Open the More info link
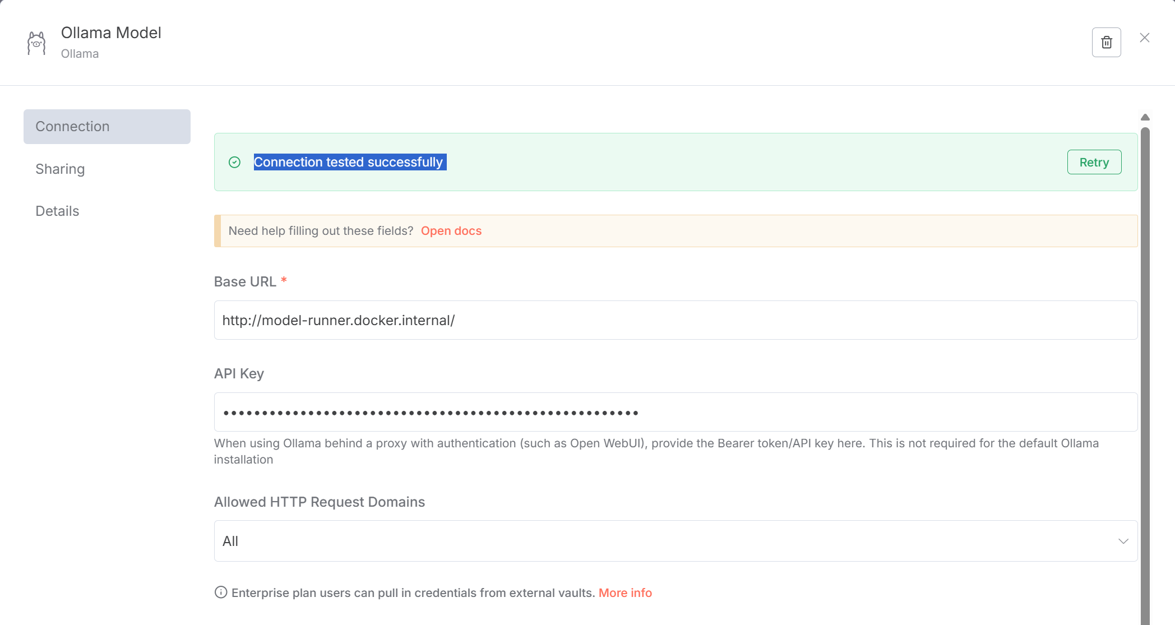 (624, 593)
